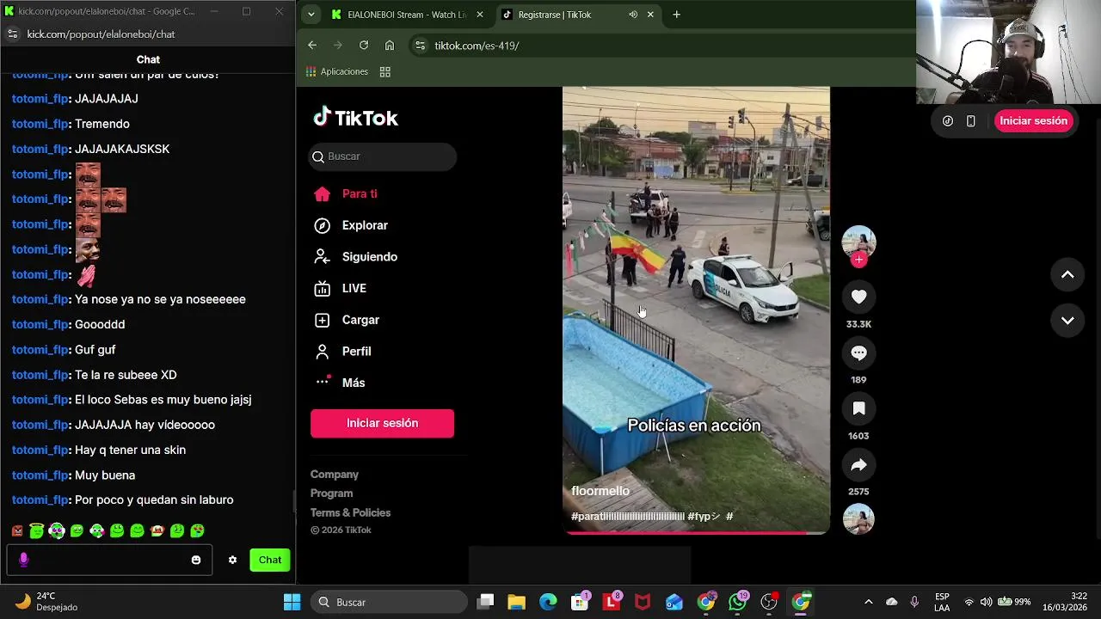
Task: Send message with green Chat button
Action: coord(270,560)
